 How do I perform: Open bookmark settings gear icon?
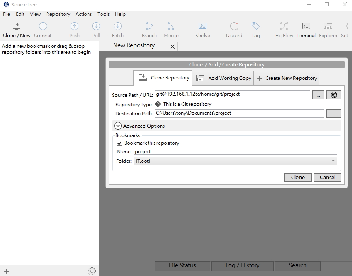pos(92,271)
